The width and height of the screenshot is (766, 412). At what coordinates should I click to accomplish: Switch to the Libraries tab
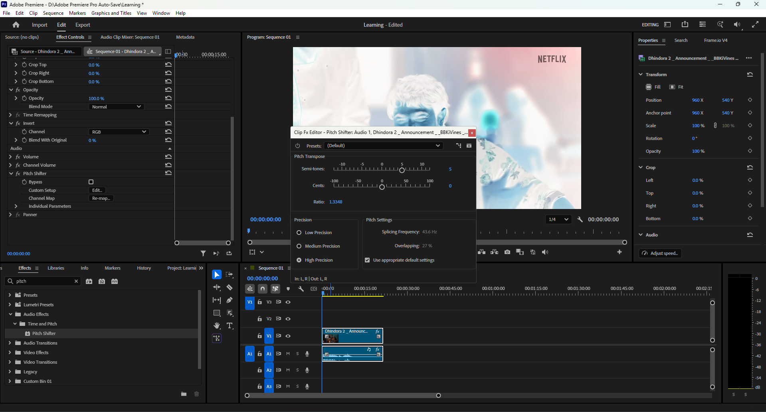[56, 268]
